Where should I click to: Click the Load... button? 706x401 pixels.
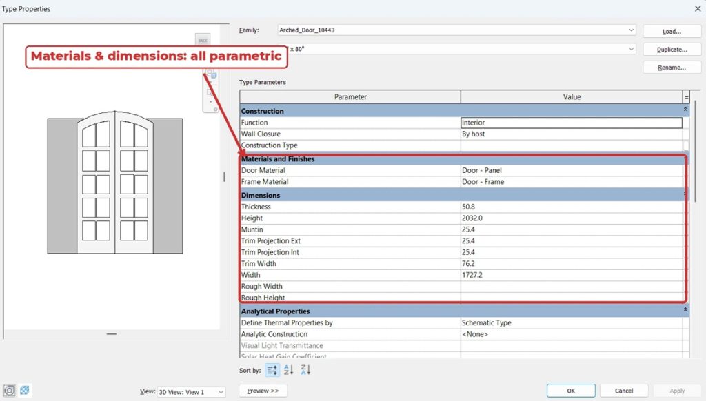[672, 32]
